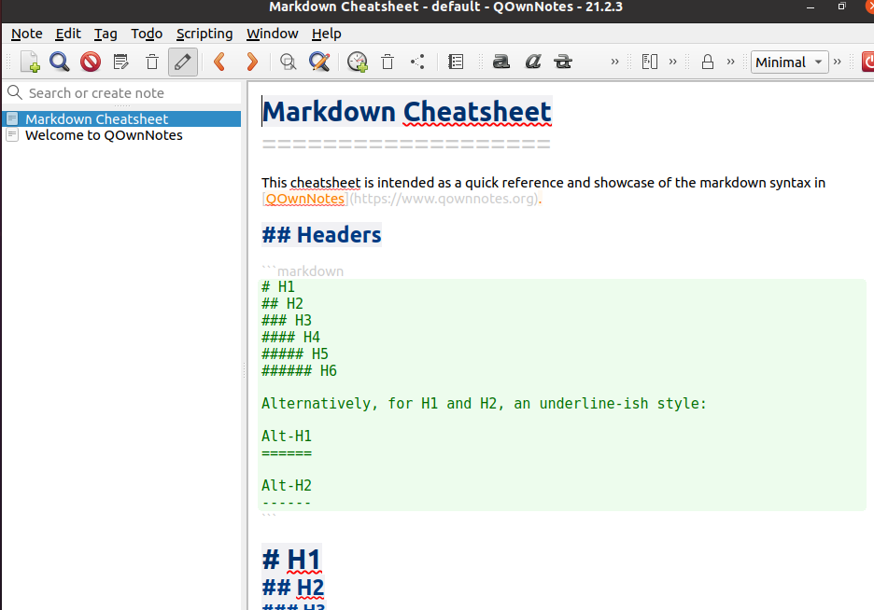Click the red forbidden-circle toolbar icon
Screen dimensions: 874x610
(91, 62)
